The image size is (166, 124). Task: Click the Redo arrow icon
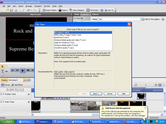(35, 10)
